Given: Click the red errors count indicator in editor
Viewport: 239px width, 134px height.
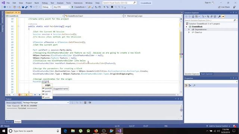Looking at the screenshot, I should point(21,95).
